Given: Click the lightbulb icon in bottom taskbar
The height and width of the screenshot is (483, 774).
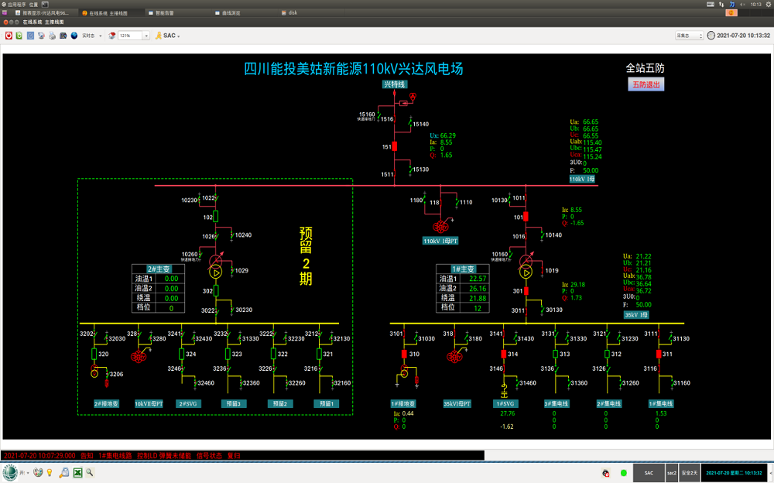Looking at the screenshot, I should pyautogui.click(x=50, y=472).
